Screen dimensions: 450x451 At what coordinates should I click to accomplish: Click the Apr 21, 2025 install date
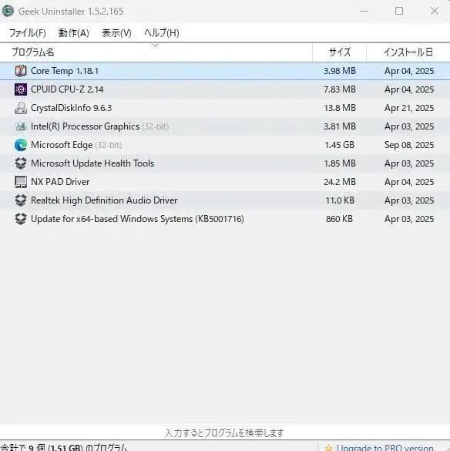pyautogui.click(x=409, y=108)
